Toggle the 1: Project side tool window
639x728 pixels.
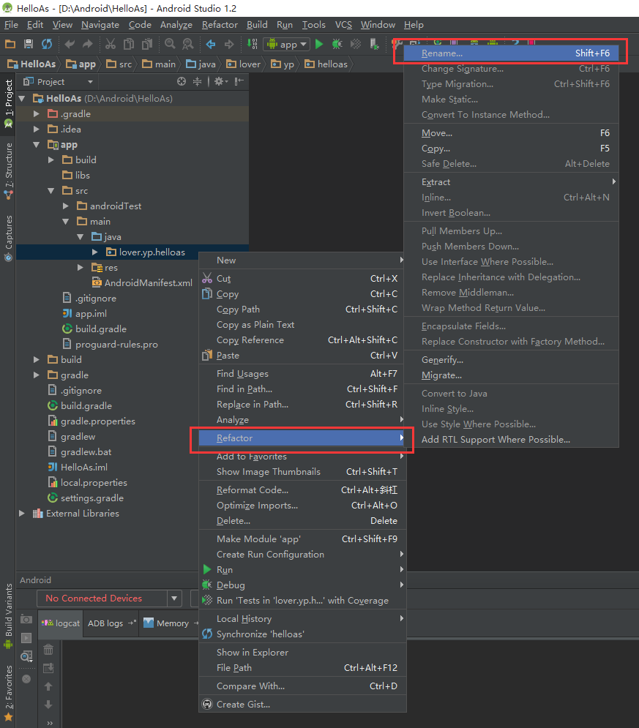[8, 103]
